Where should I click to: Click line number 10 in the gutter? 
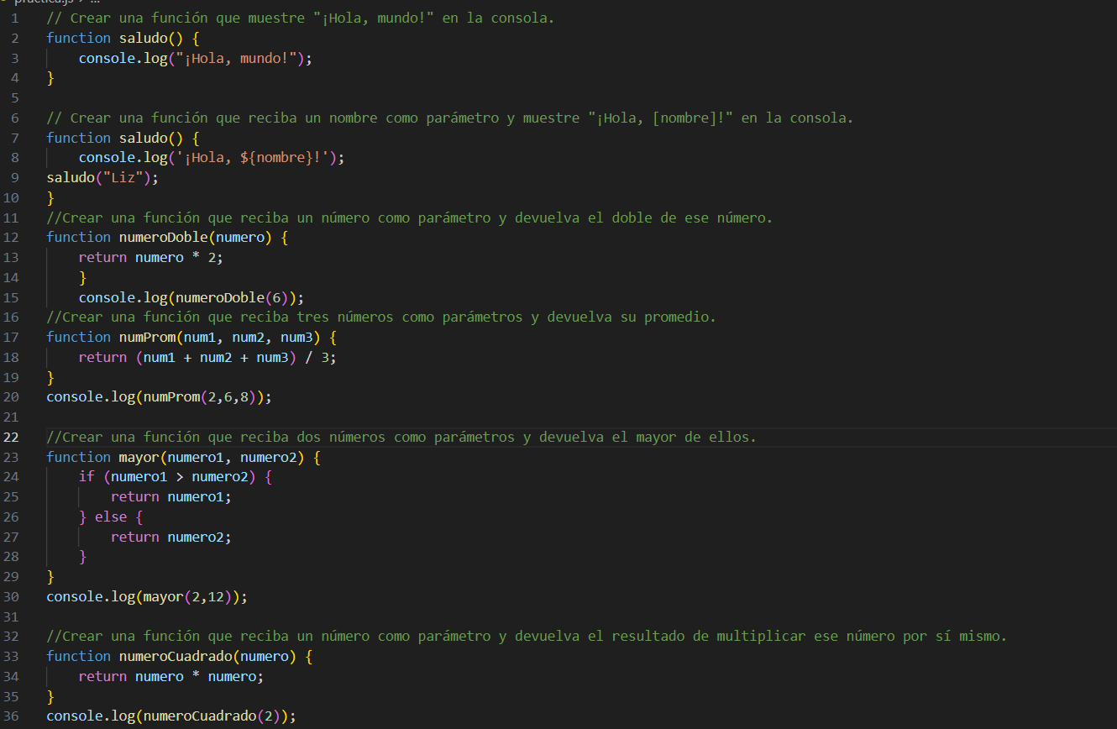click(x=11, y=197)
